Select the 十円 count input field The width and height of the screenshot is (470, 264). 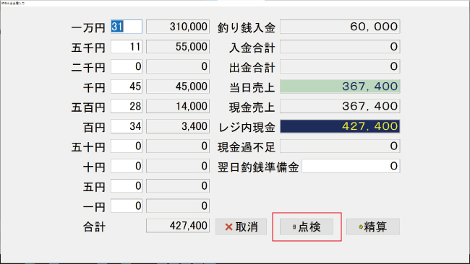coord(127,166)
